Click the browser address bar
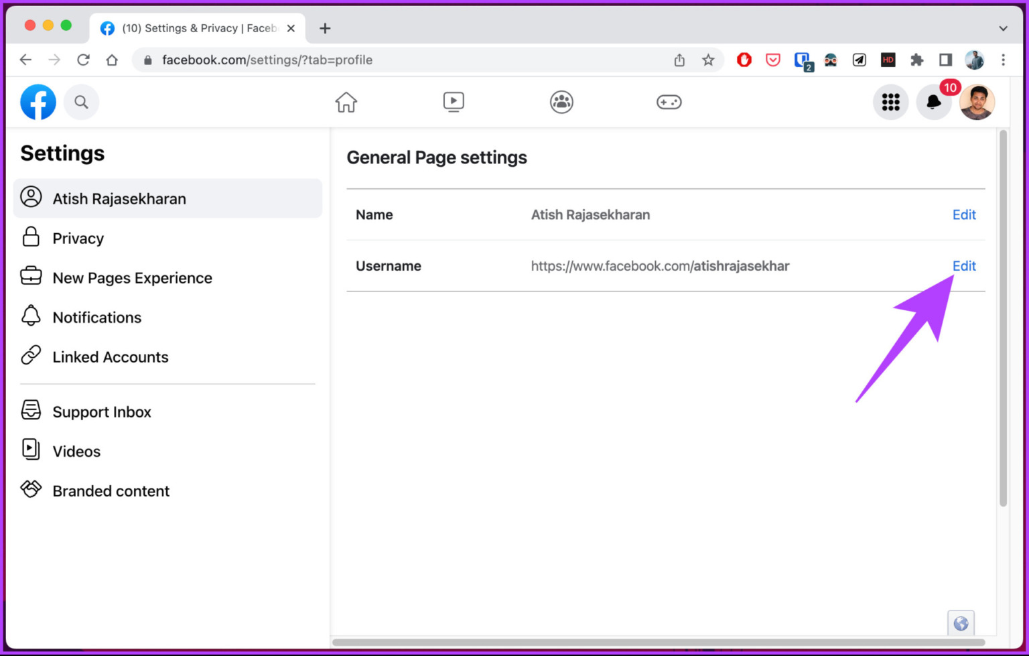Image resolution: width=1029 pixels, height=656 pixels. point(402,60)
